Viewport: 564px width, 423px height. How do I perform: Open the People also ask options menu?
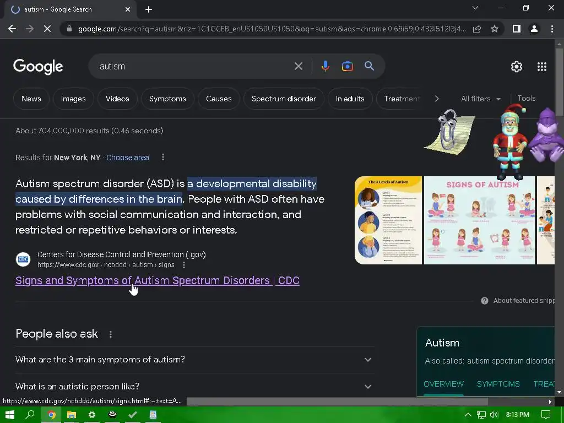click(x=111, y=334)
